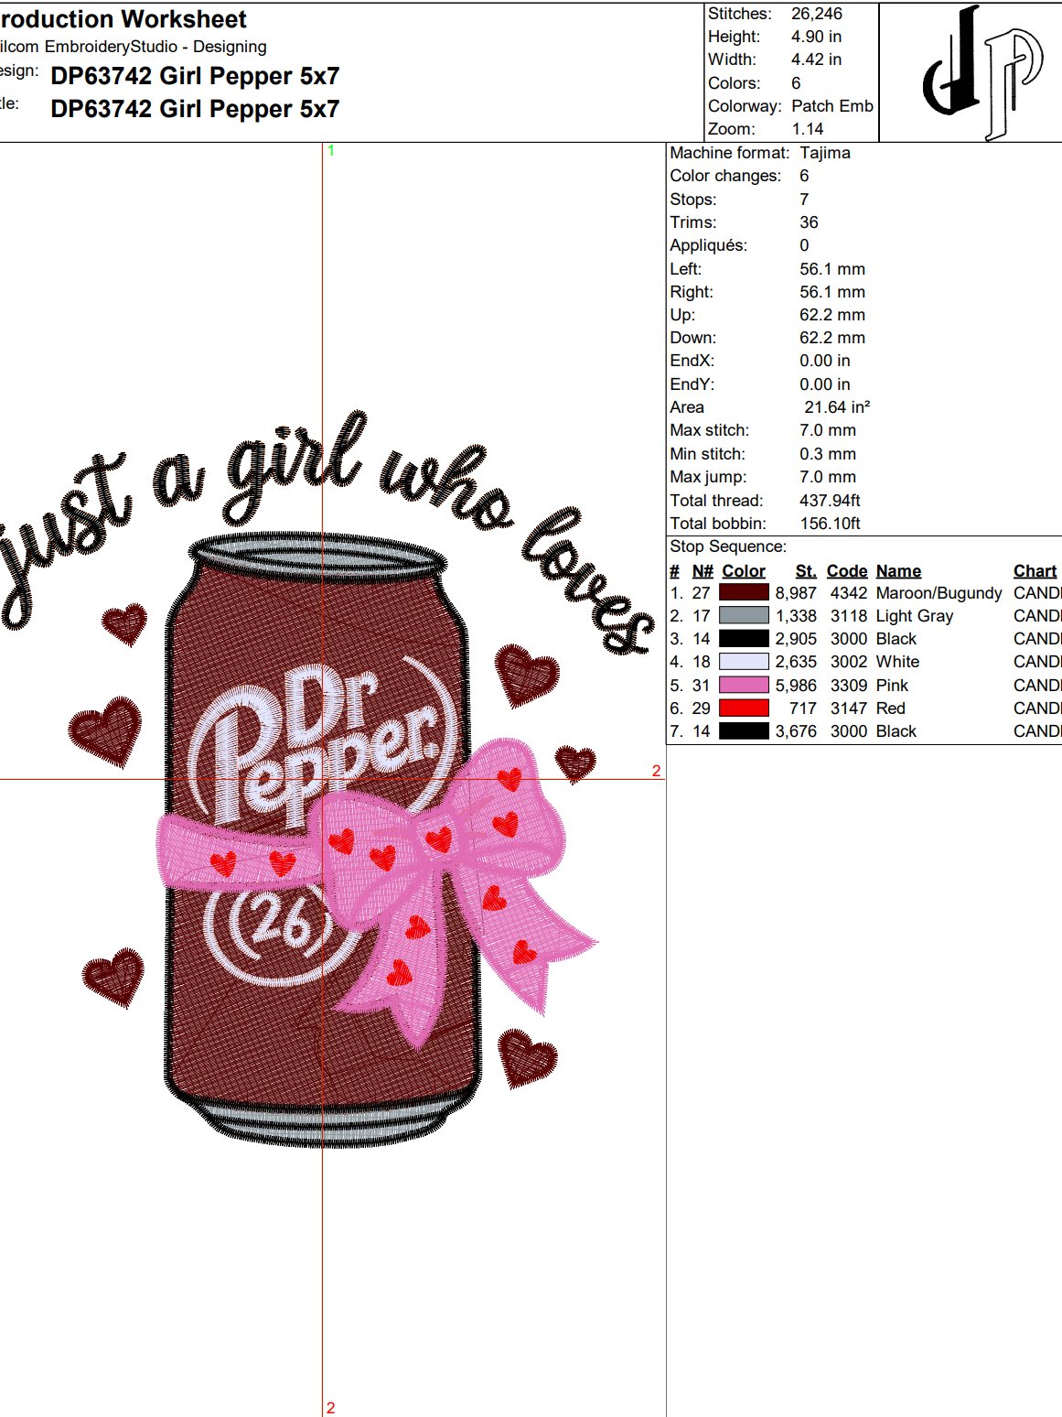Click the Colorway value Patch Emb

[x=832, y=106]
